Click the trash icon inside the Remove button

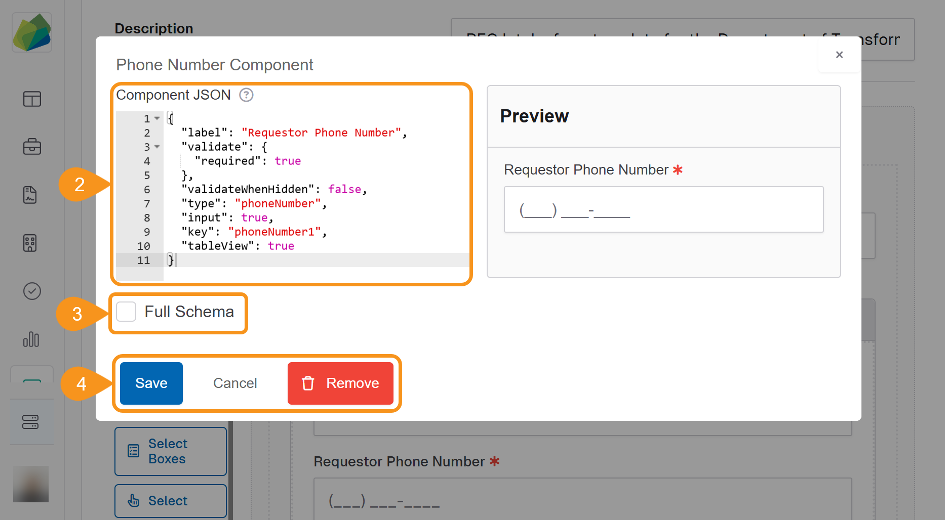tap(308, 383)
